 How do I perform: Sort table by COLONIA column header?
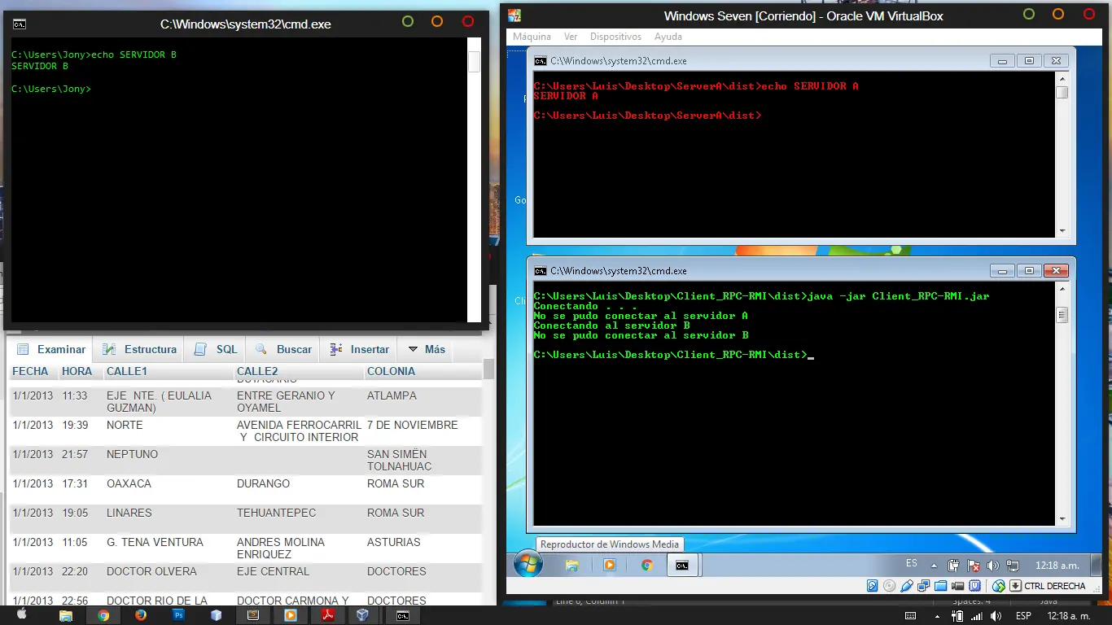391,371
